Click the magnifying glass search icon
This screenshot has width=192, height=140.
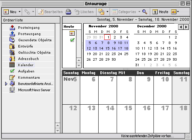(x=145, y=12)
